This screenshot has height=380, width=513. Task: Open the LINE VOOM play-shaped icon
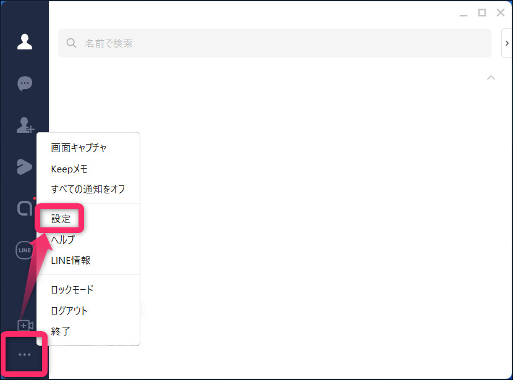[25, 167]
